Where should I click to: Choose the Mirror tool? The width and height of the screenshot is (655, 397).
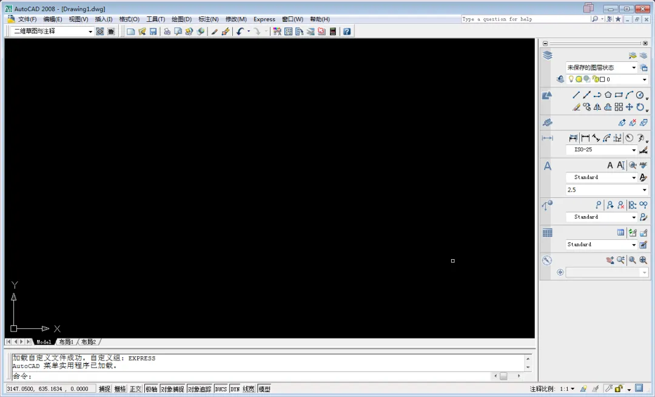pyautogui.click(x=597, y=107)
